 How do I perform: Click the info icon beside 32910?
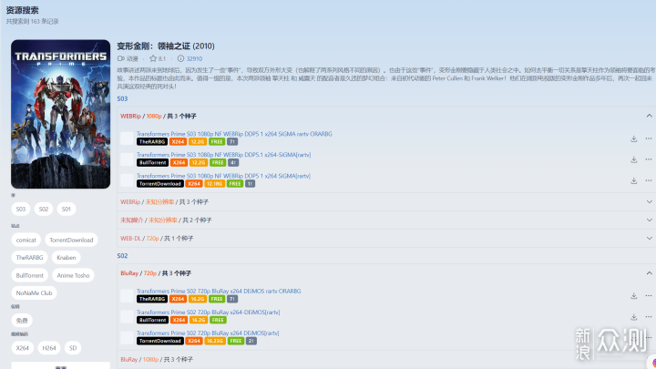tap(180, 58)
